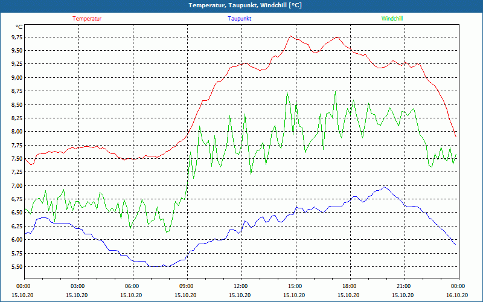Click the 8,25 y-axis value

click(17, 118)
